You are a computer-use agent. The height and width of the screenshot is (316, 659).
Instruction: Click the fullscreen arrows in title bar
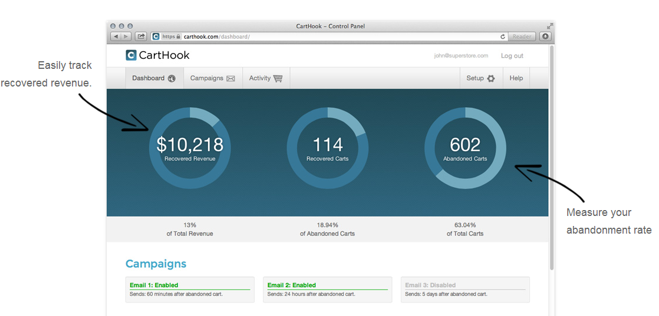(x=550, y=26)
